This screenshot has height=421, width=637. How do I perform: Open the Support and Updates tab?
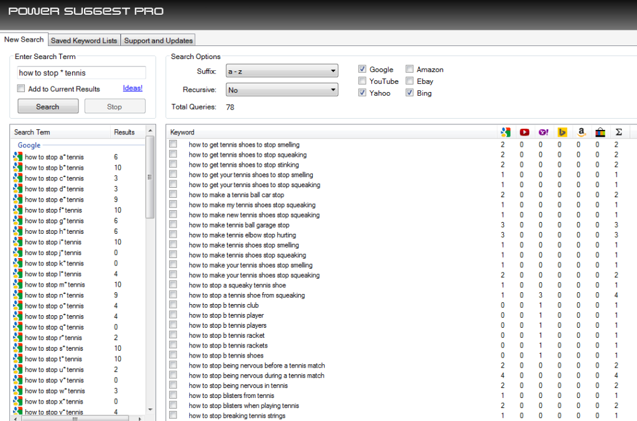pos(159,40)
